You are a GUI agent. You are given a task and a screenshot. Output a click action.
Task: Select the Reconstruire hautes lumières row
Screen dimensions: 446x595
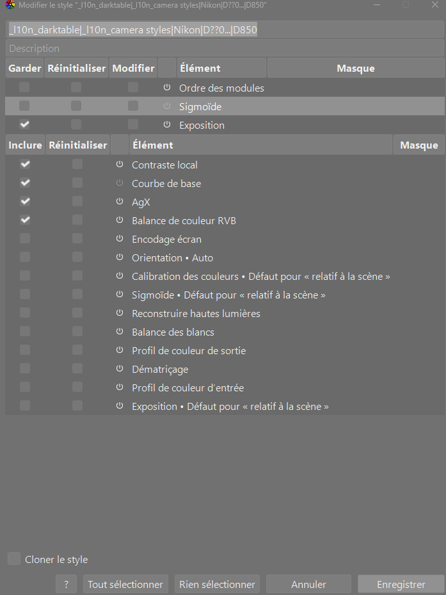click(225, 313)
